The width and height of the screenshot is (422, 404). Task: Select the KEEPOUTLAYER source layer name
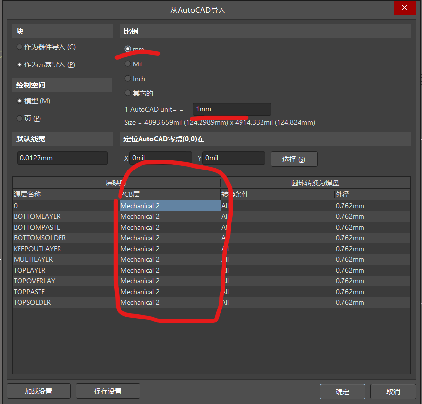(x=38, y=249)
